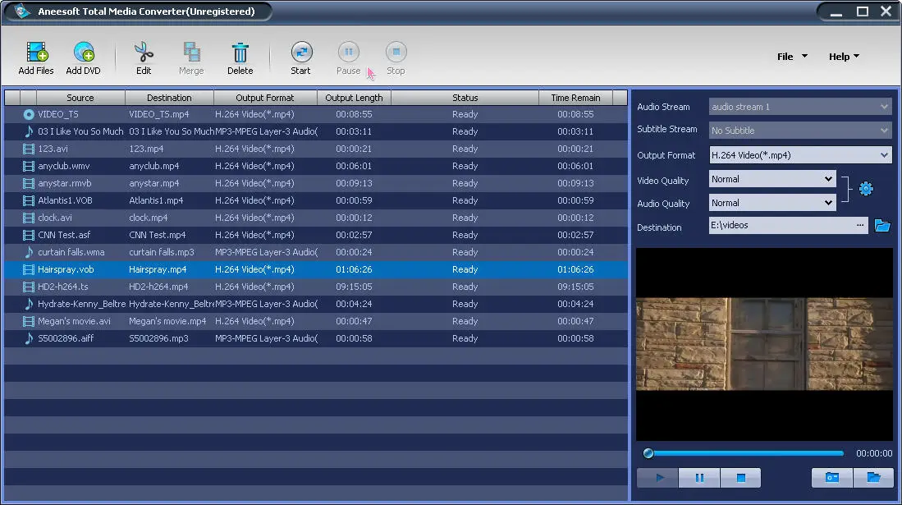Click the film icon beside 123.avi

click(x=28, y=149)
